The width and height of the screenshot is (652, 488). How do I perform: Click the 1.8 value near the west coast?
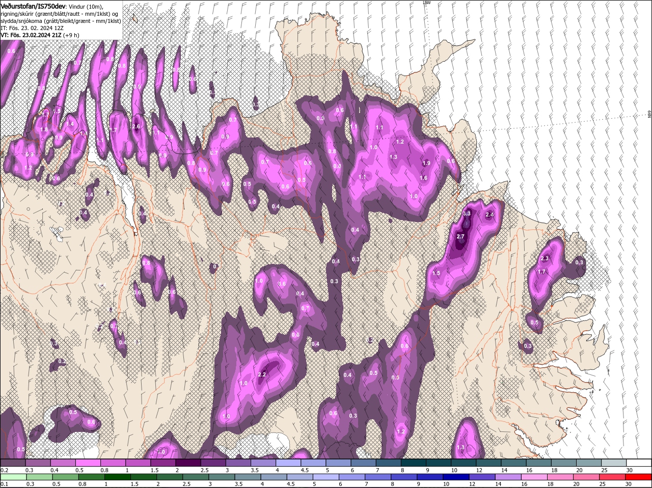[44, 130]
